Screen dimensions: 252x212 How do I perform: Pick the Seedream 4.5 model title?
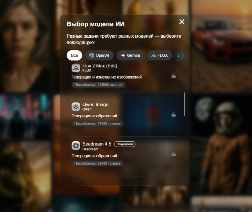pyautogui.click(x=97, y=144)
